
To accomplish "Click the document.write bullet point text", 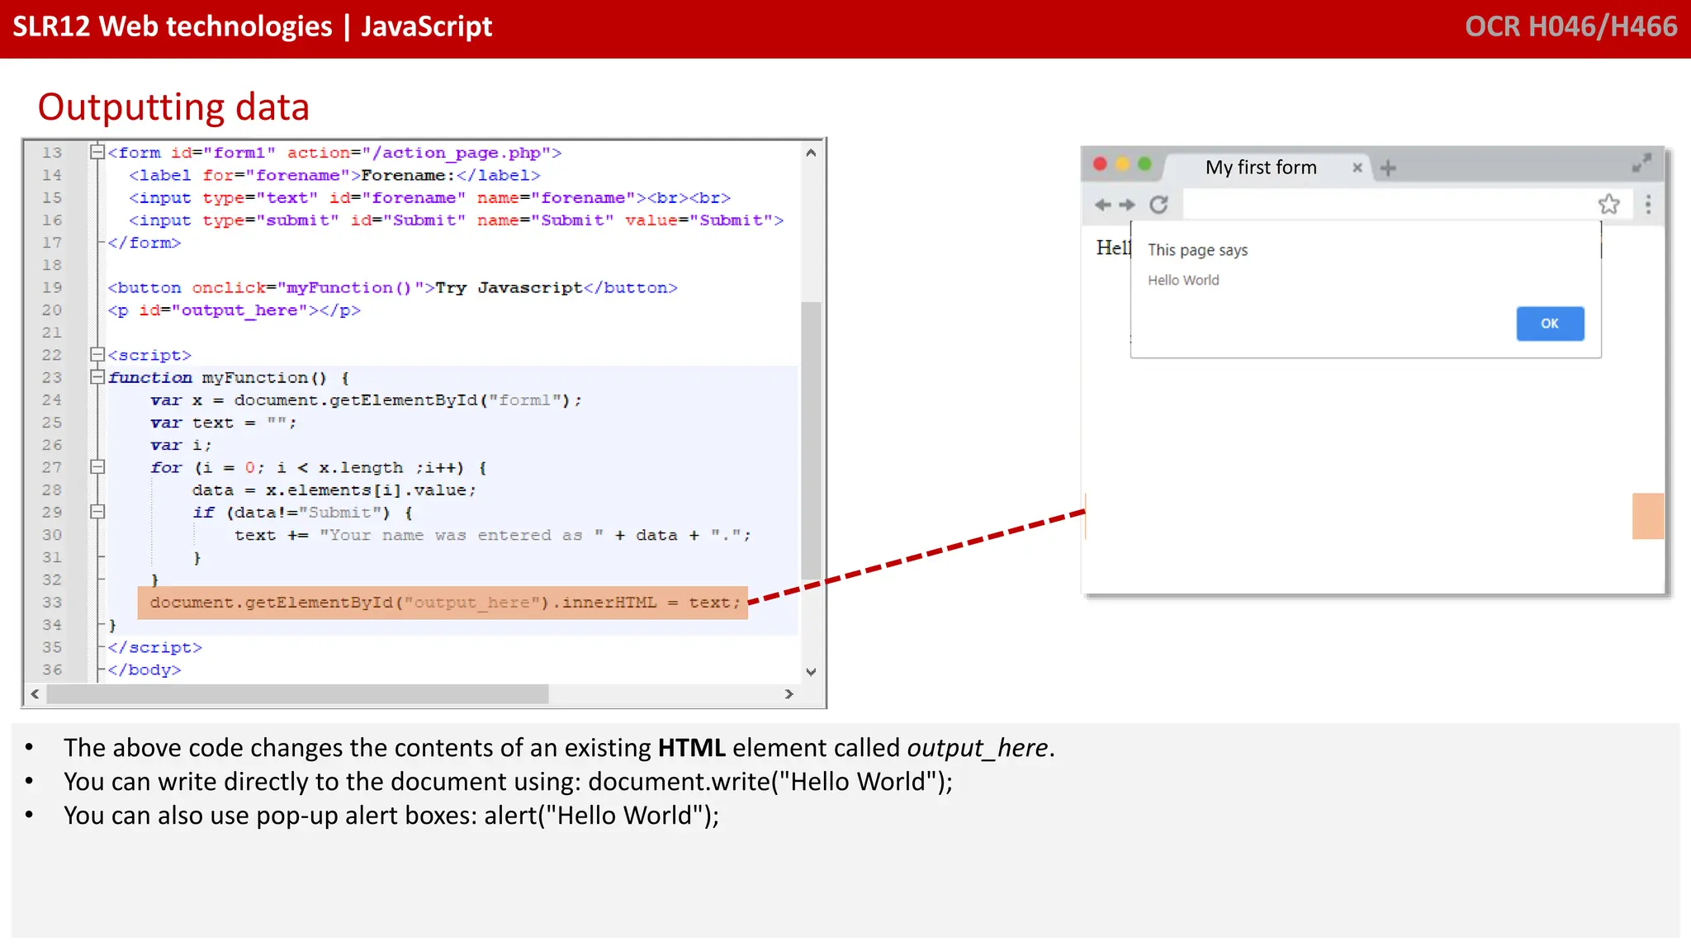I will coord(509,781).
